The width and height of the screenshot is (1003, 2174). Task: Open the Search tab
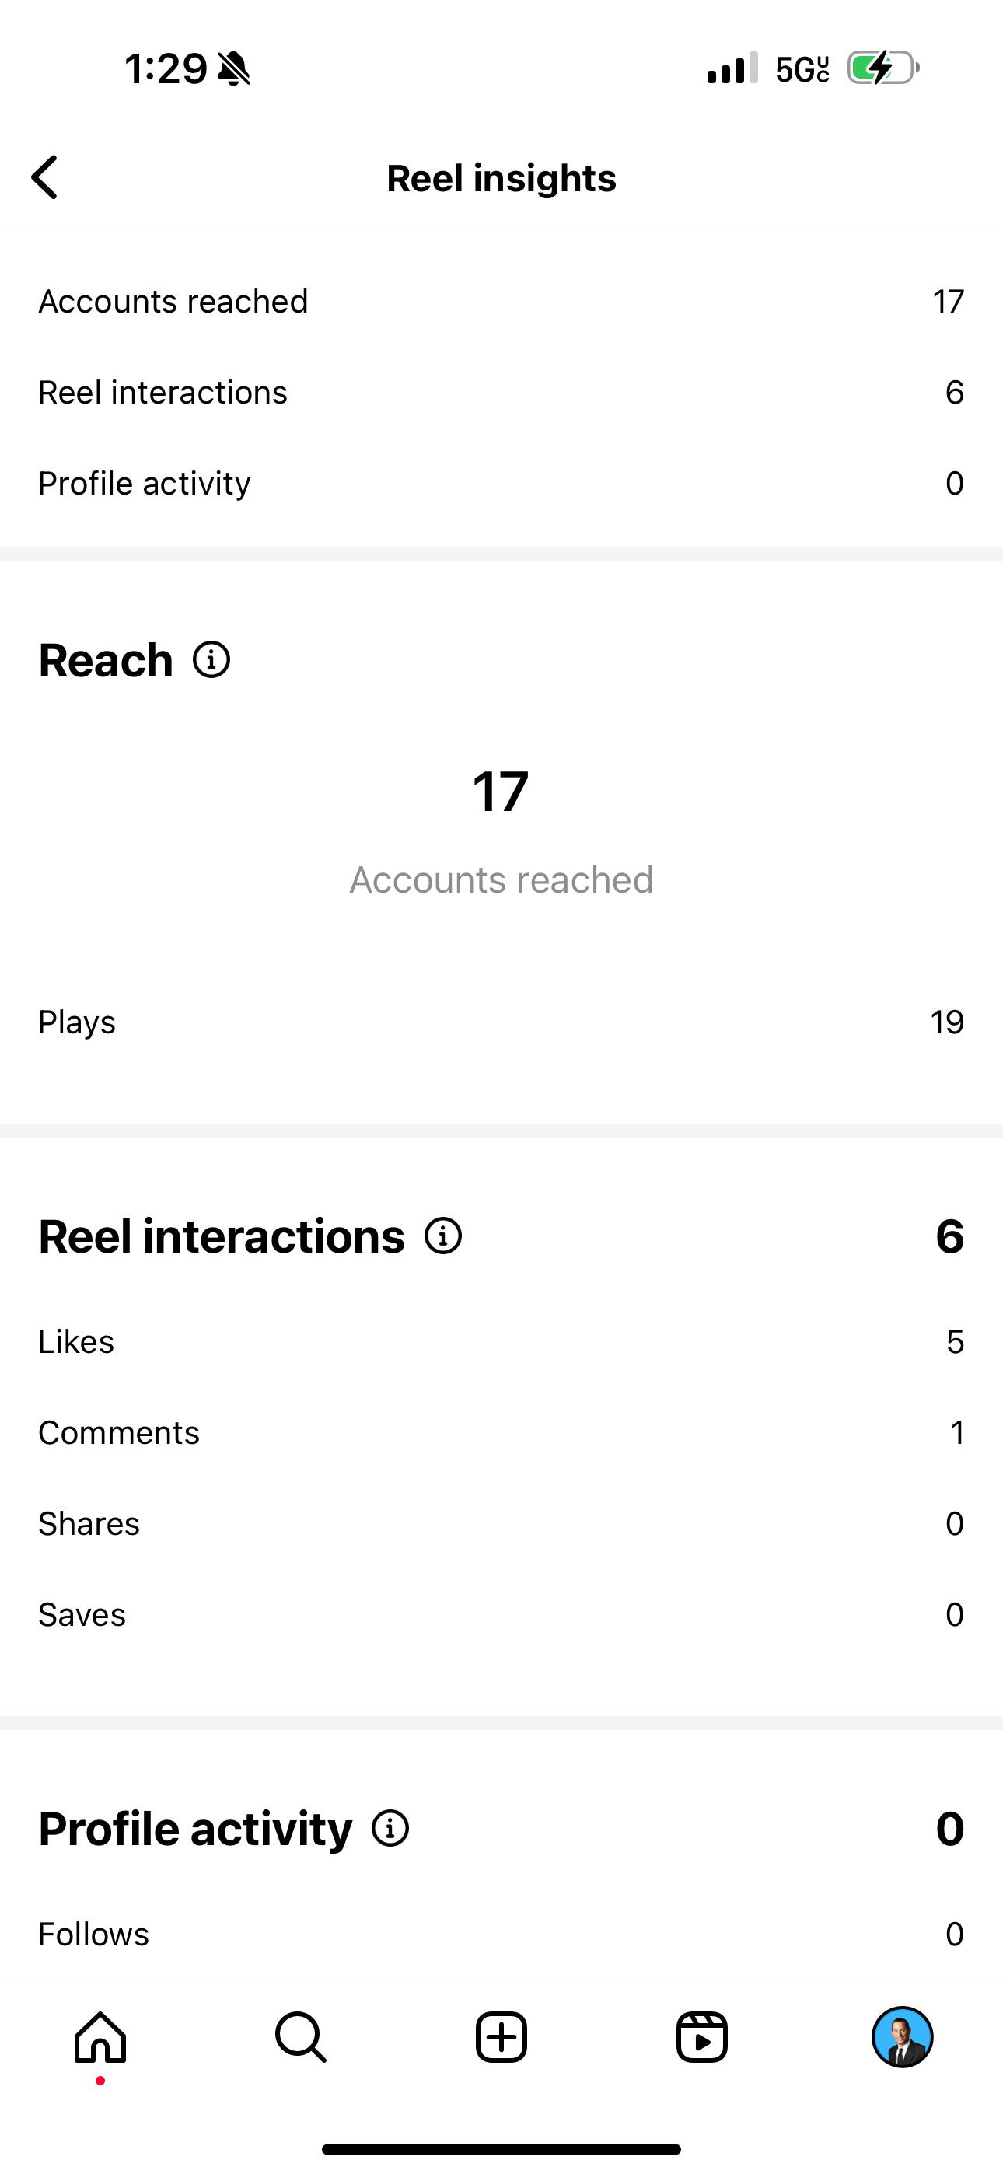pyautogui.click(x=301, y=2037)
